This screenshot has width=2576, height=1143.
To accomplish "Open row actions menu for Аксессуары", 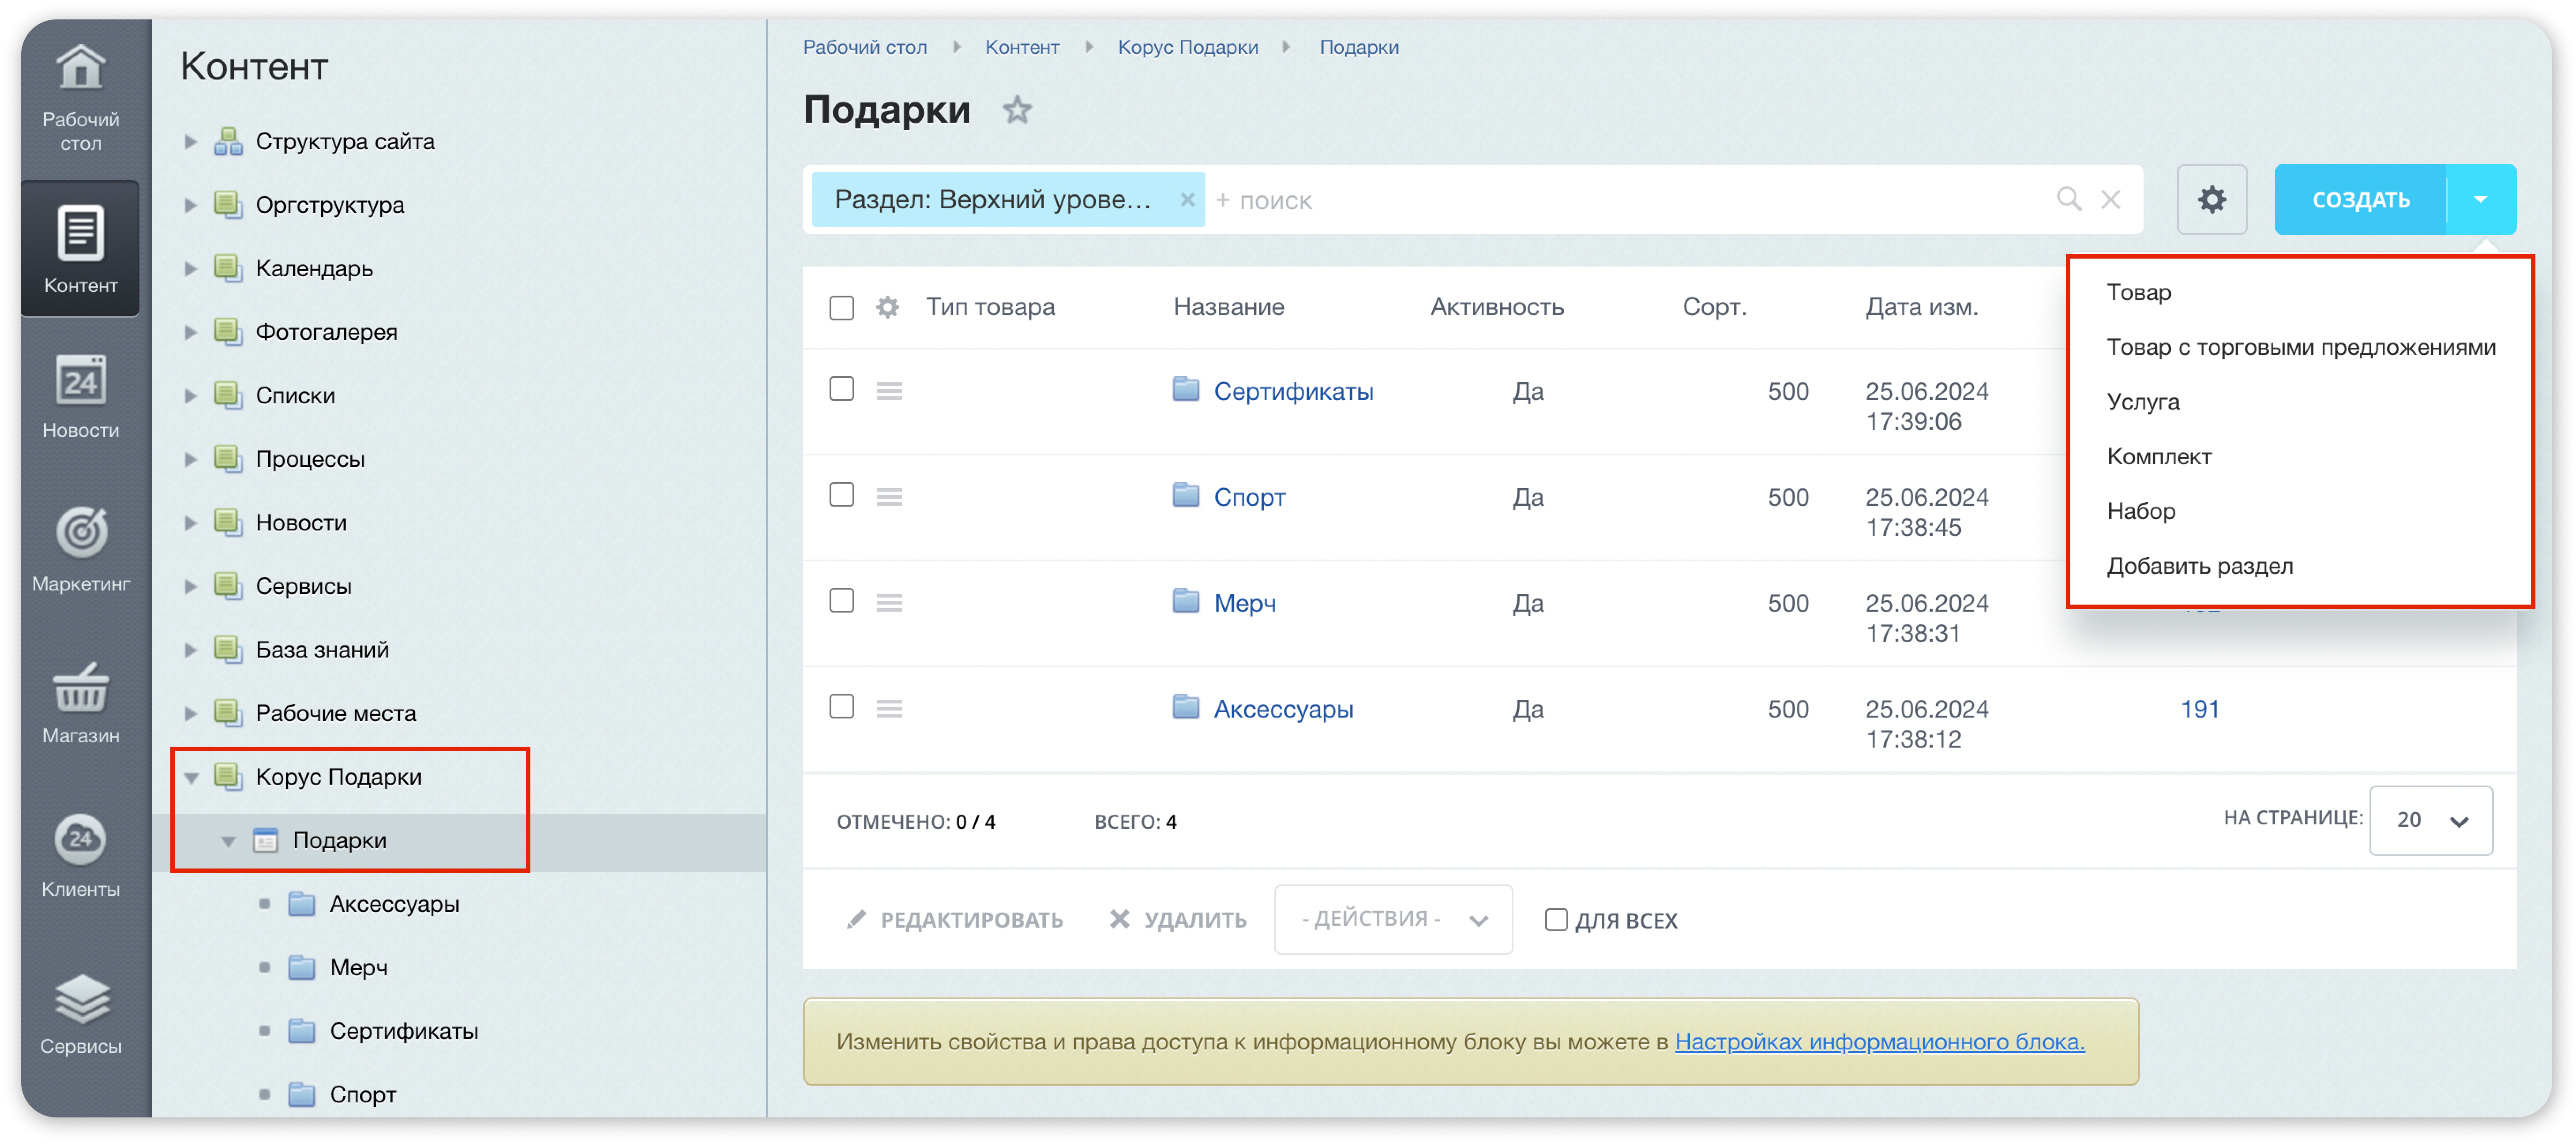I will click(889, 709).
